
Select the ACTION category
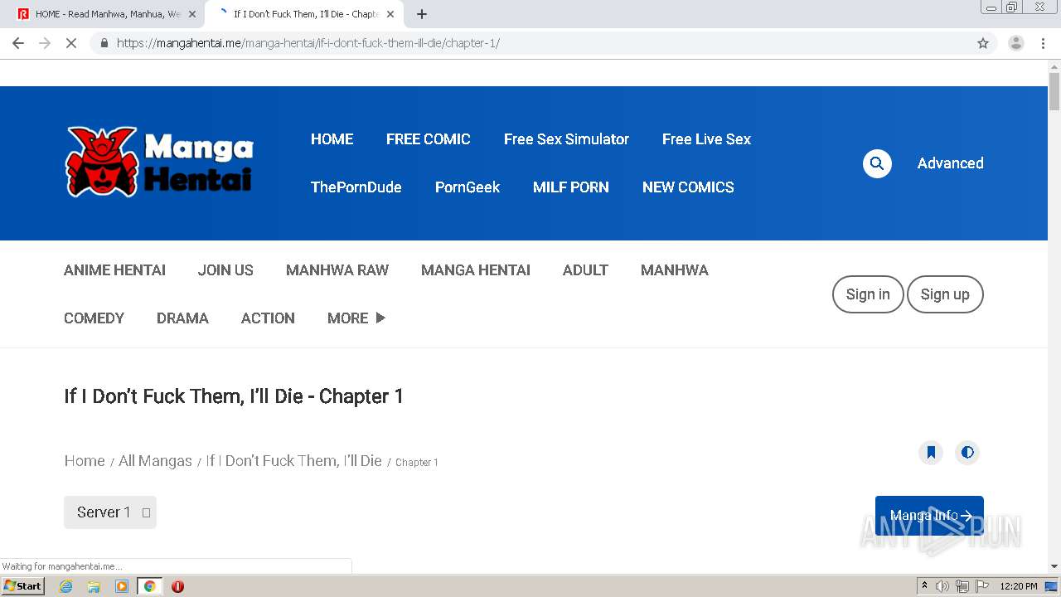tap(268, 318)
